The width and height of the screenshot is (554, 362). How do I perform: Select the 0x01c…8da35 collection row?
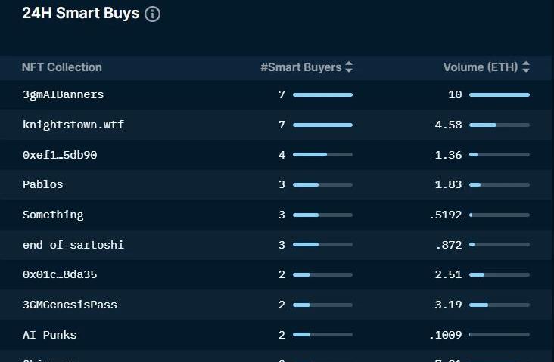(60, 274)
